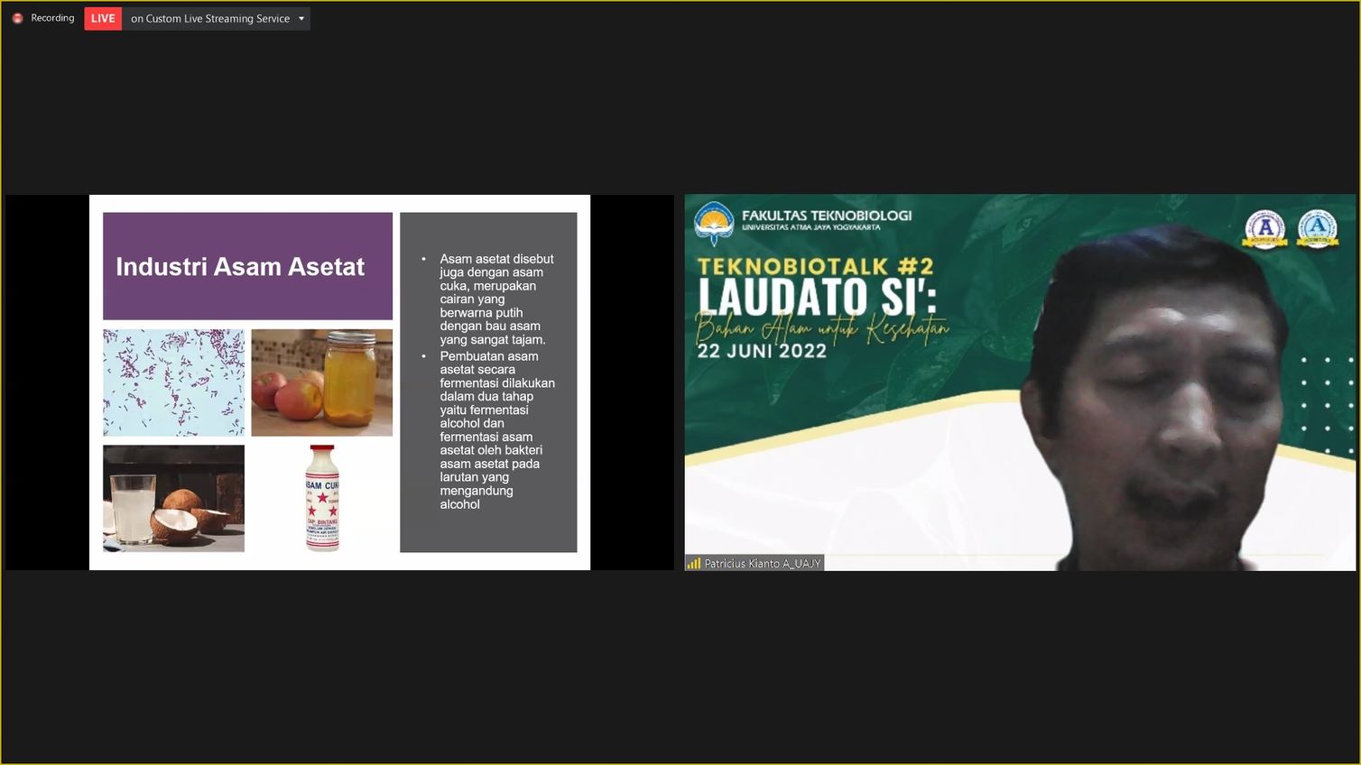Click the first accreditation A badge
The height and width of the screenshot is (765, 1361).
[1265, 229]
